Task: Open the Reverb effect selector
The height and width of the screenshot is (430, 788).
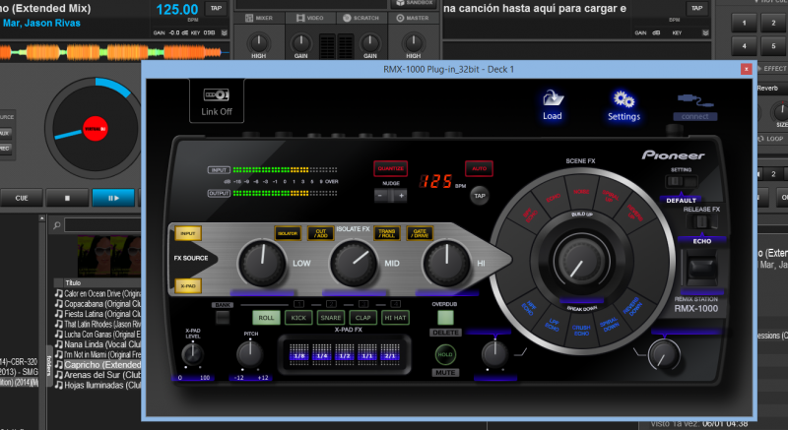Action: [x=771, y=89]
